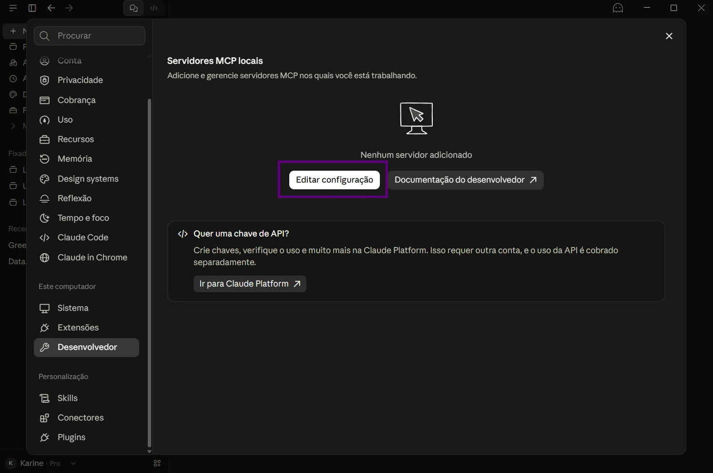Close the settings dialog with the X

coord(669,36)
